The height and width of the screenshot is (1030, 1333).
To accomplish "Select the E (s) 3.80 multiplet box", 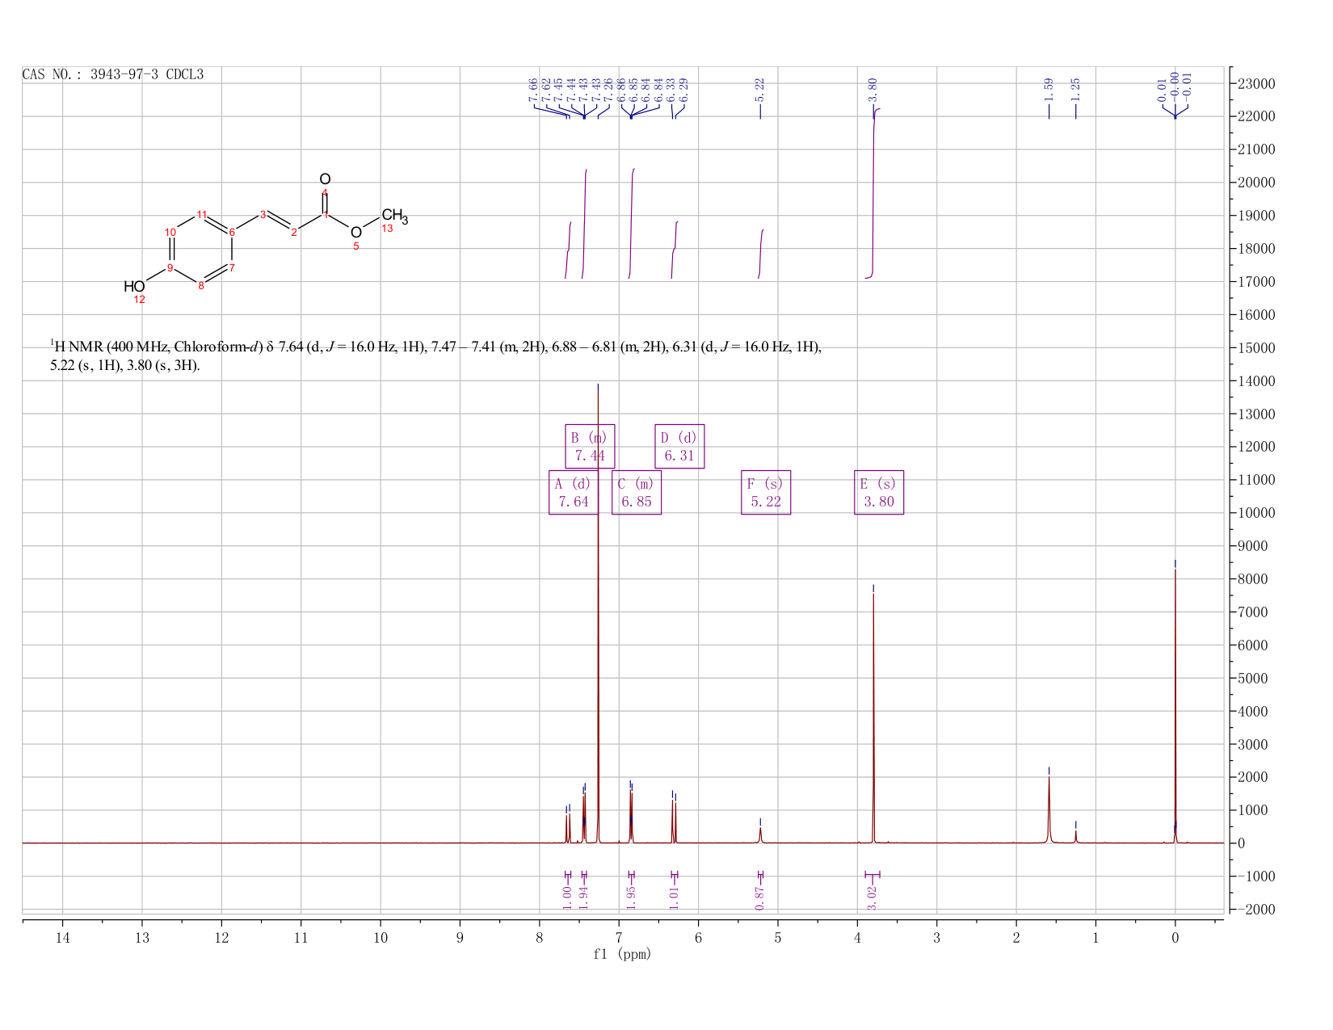I will tap(879, 493).
